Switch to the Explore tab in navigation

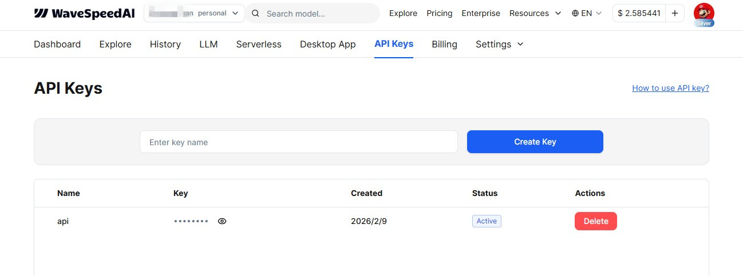[x=115, y=44]
